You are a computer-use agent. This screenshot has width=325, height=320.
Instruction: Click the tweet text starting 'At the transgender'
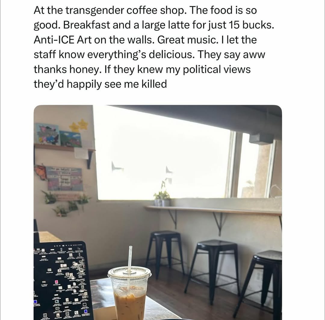(x=154, y=47)
